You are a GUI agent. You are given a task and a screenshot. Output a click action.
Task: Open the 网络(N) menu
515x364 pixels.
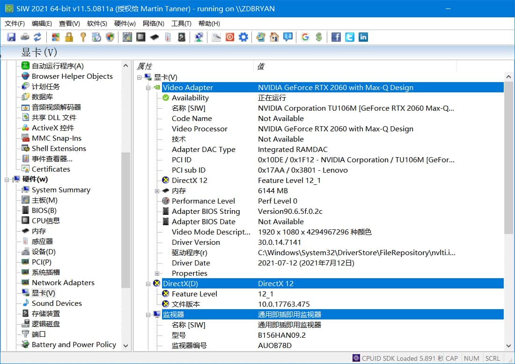(x=154, y=23)
